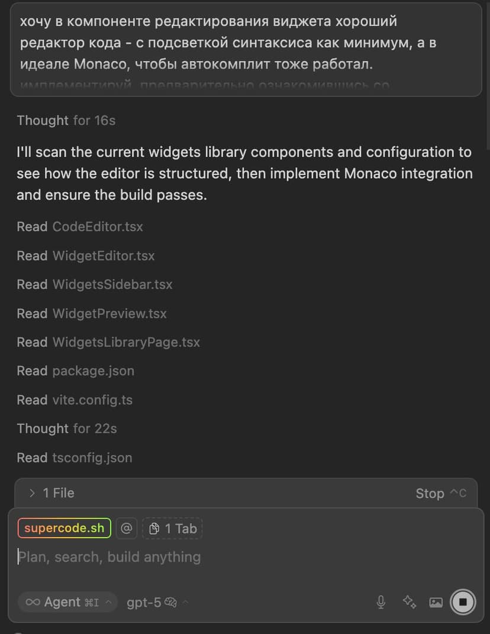Expand the Thought for 16s section
490x634 pixels.
pos(66,121)
